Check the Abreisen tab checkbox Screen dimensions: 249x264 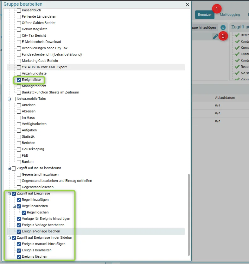[19, 111]
